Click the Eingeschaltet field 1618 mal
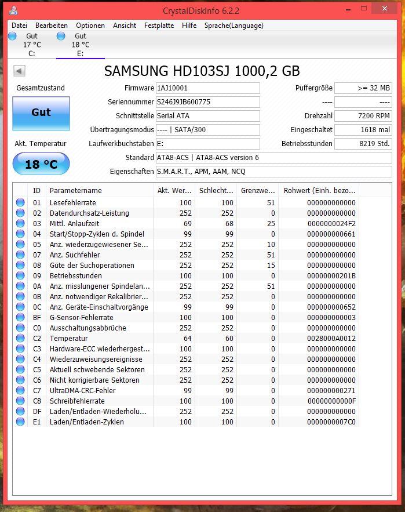The height and width of the screenshot is (512, 405). click(x=363, y=130)
